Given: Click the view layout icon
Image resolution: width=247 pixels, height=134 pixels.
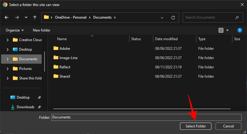Looking at the screenshot, I should 221,30.
